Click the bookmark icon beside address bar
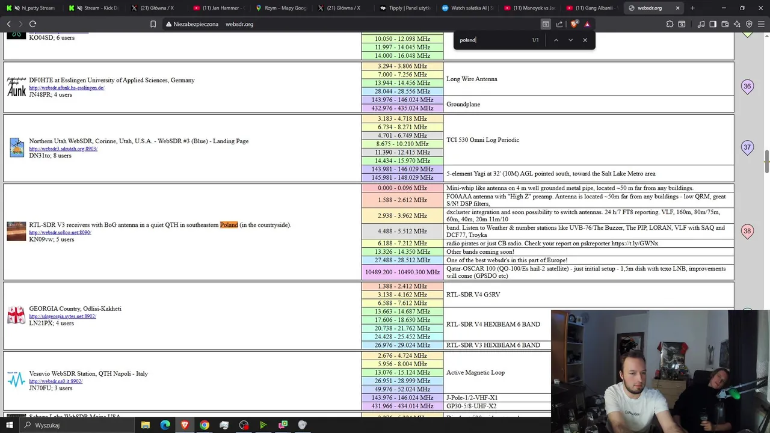 pos(153,24)
